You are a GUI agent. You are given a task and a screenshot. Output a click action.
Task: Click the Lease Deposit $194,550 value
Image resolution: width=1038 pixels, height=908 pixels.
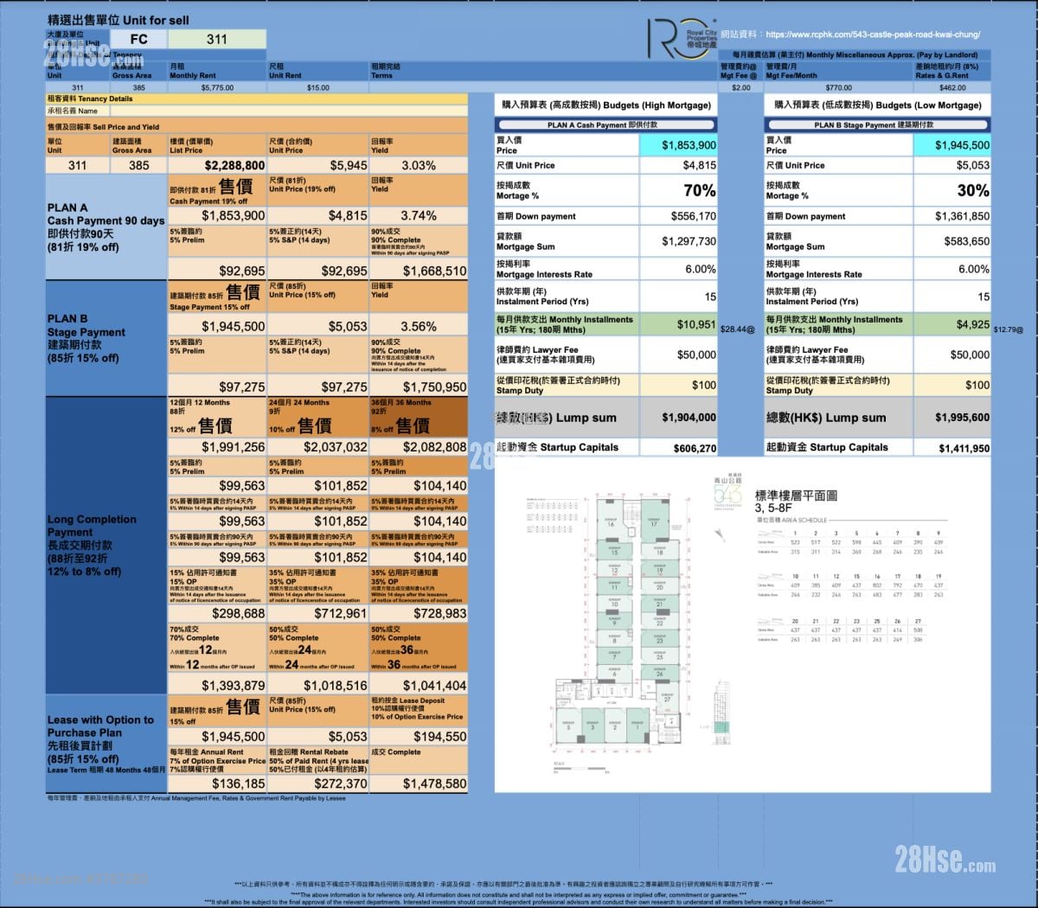pos(419,736)
